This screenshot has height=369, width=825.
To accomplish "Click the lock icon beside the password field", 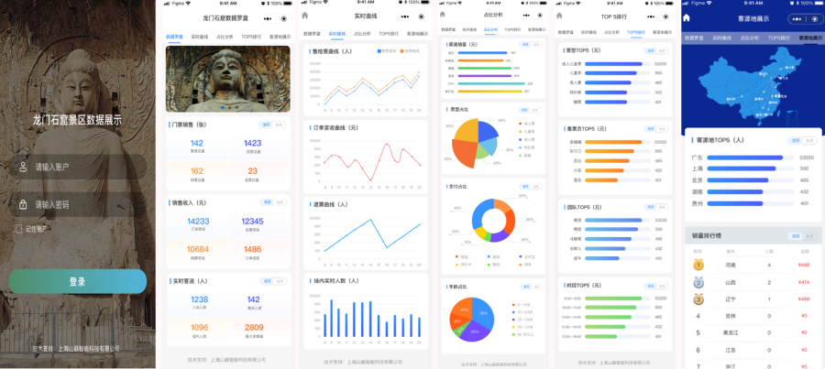I will click(x=22, y=204).
